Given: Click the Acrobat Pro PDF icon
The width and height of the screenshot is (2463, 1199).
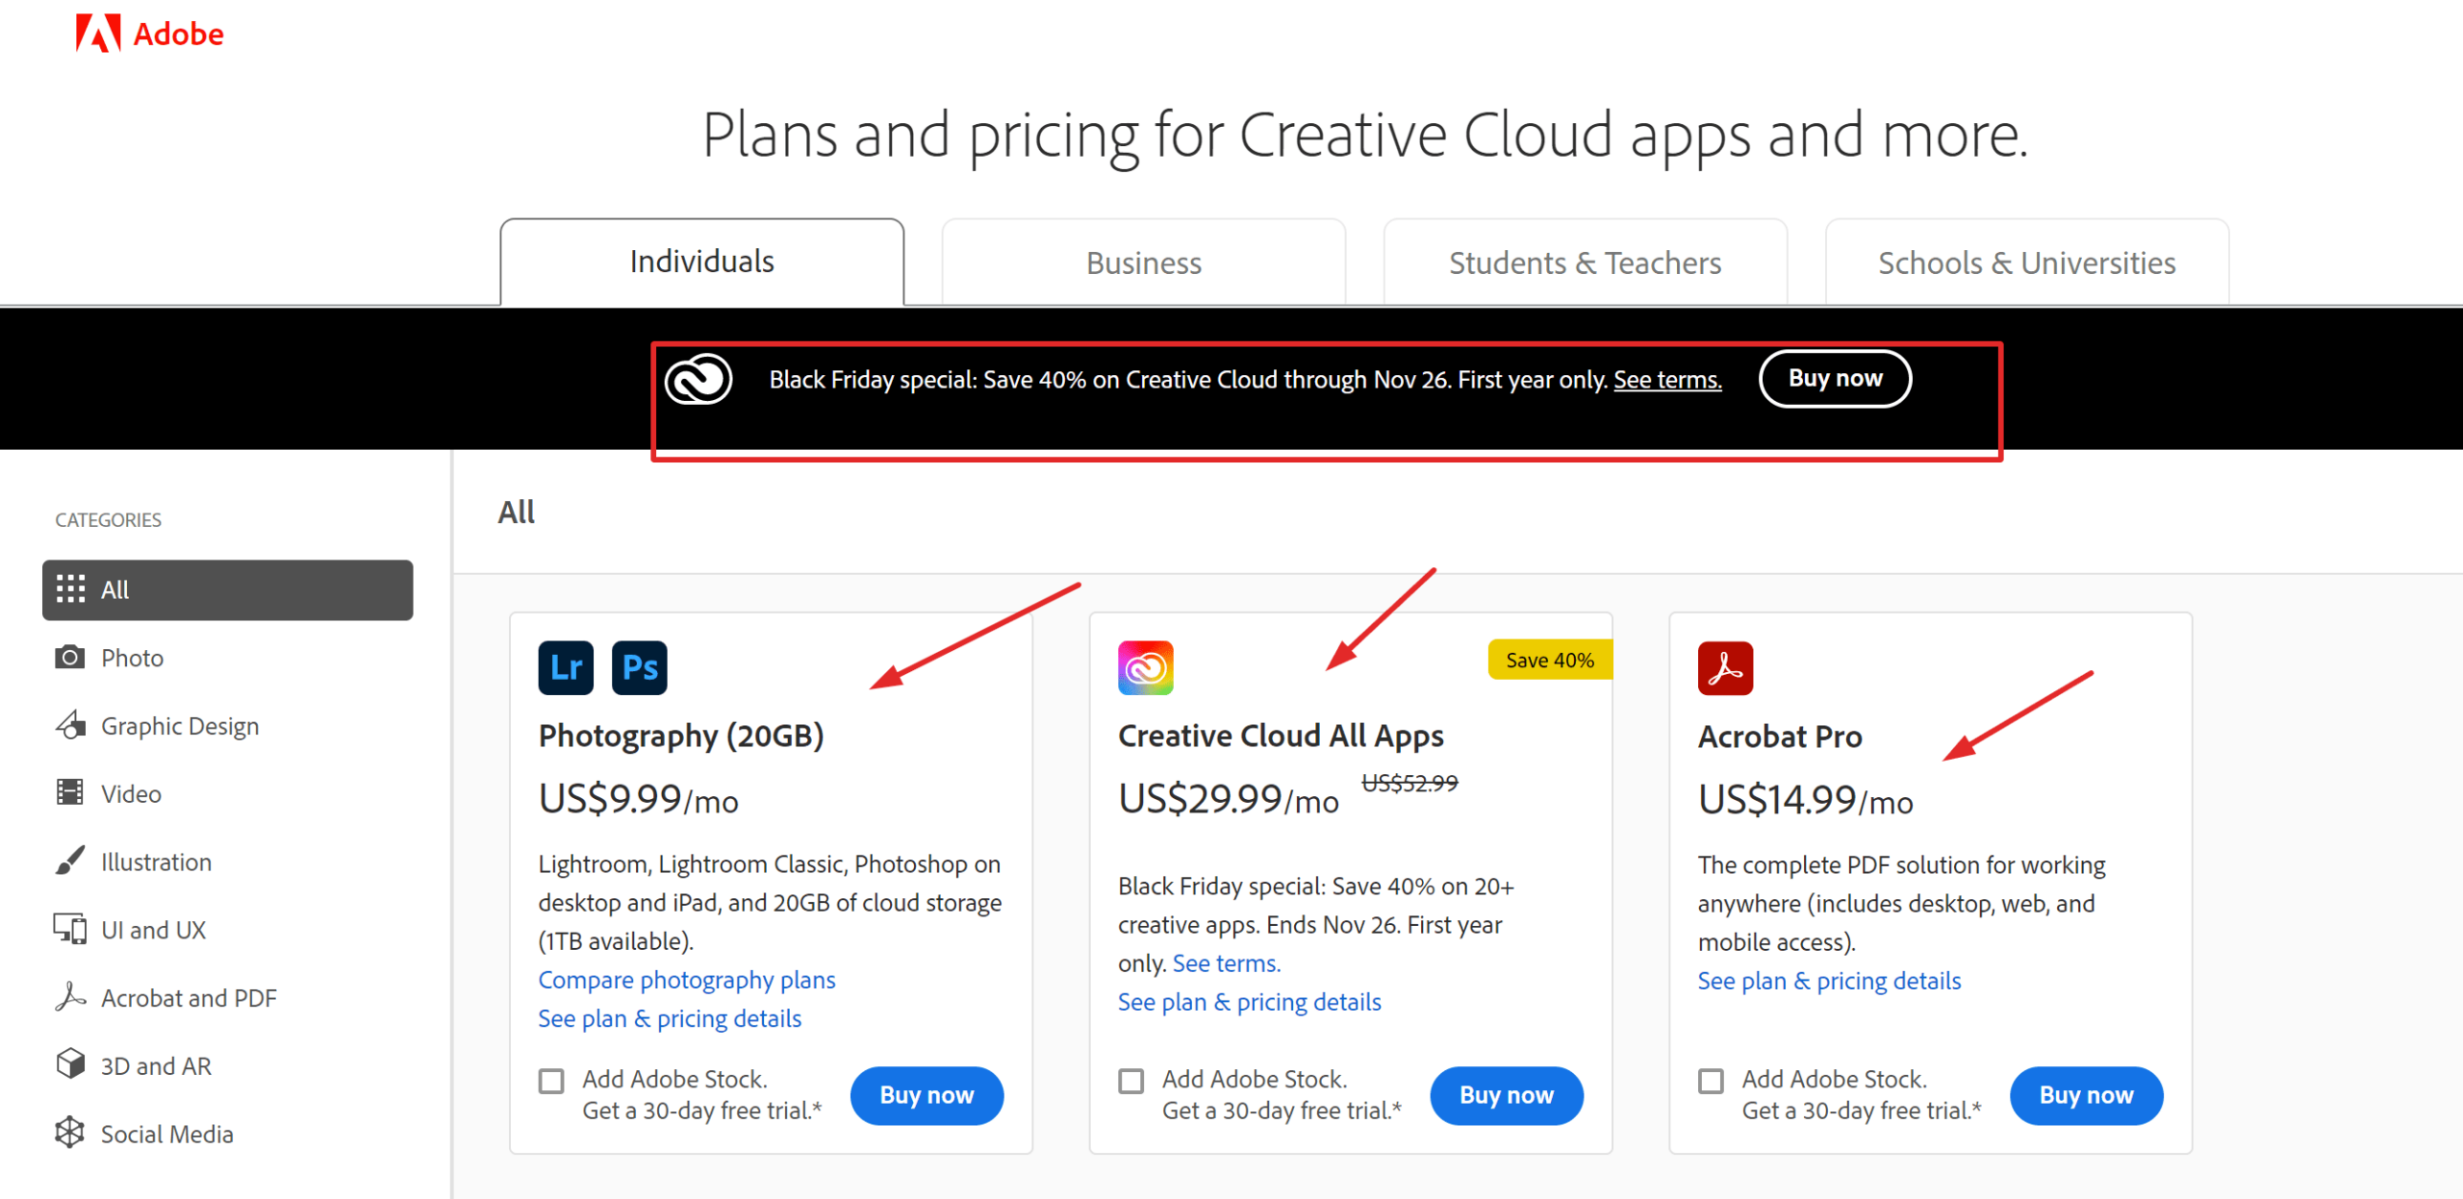Looking at the screenshot, I should pyautogui.click(x=1726, y=666).
